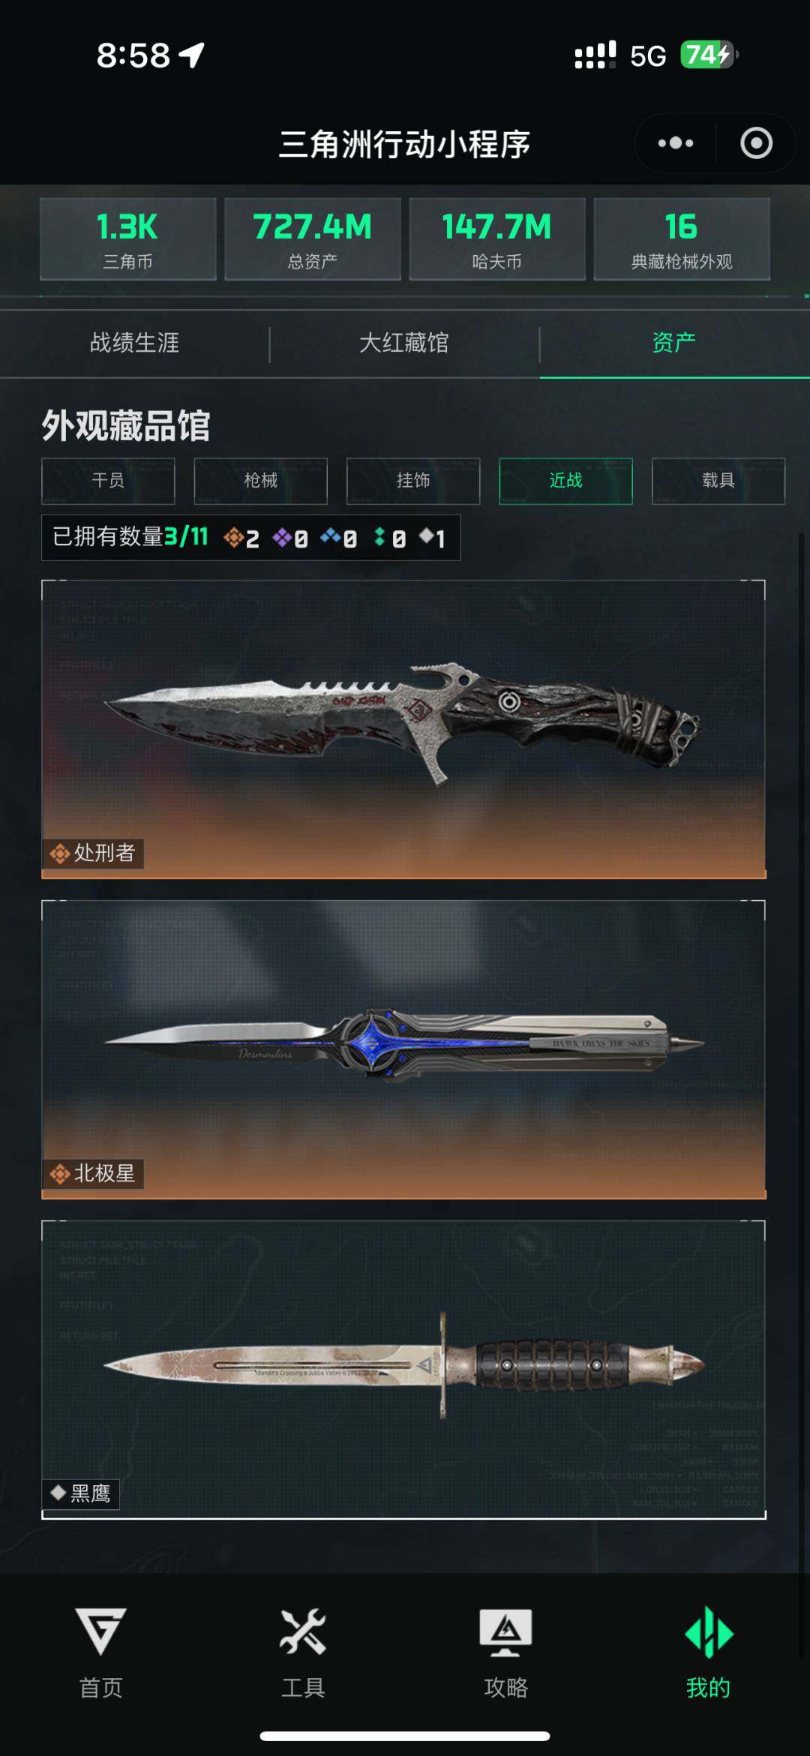The image size is (810, 1756).
Task: Switch to the 大红藏馆 tab
Action: click(404, 343)
